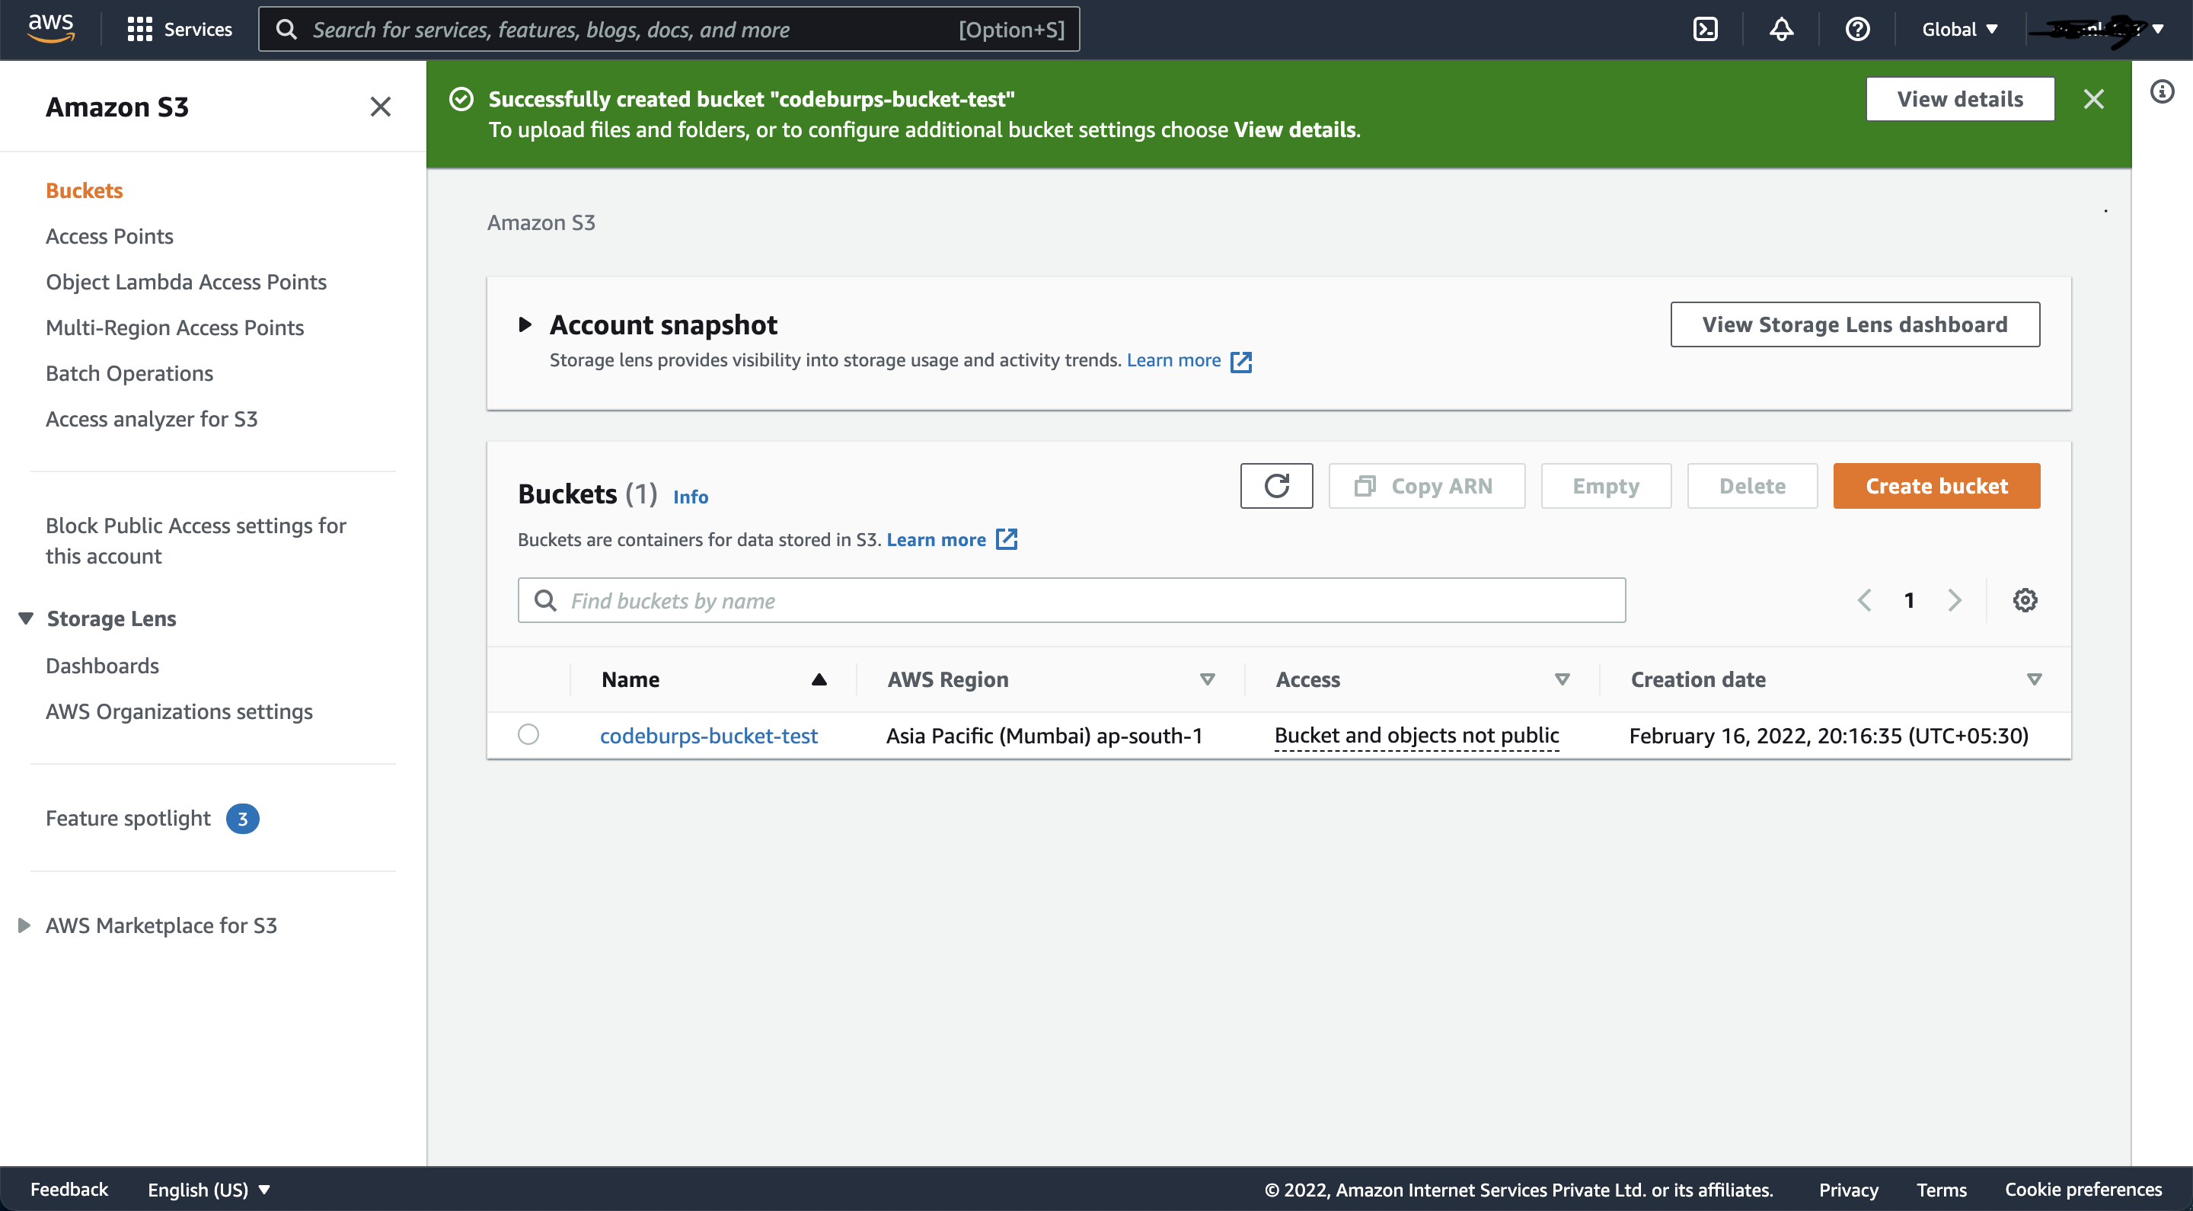Click the green success checkmark icon

coord(461,100)
